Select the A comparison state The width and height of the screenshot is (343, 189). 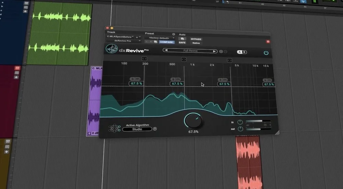point(239,52)
